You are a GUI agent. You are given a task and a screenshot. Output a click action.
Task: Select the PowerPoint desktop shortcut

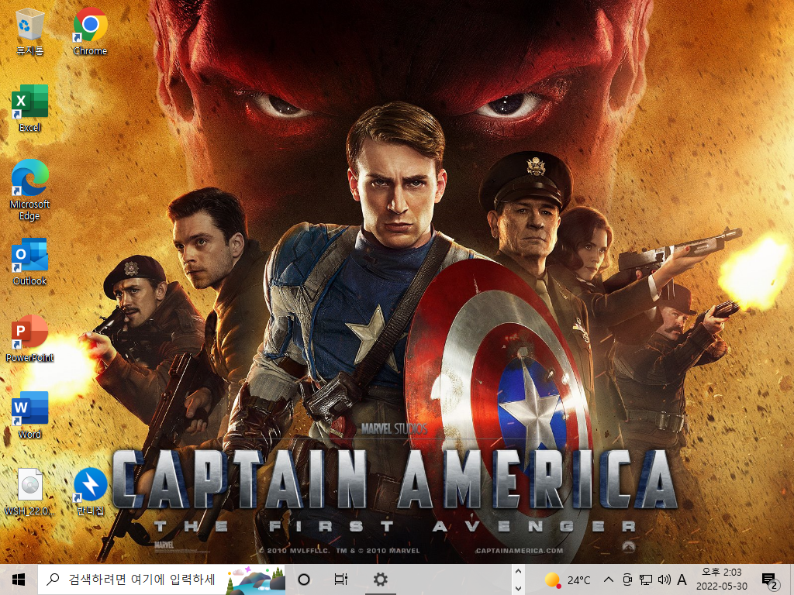[30, 339]
